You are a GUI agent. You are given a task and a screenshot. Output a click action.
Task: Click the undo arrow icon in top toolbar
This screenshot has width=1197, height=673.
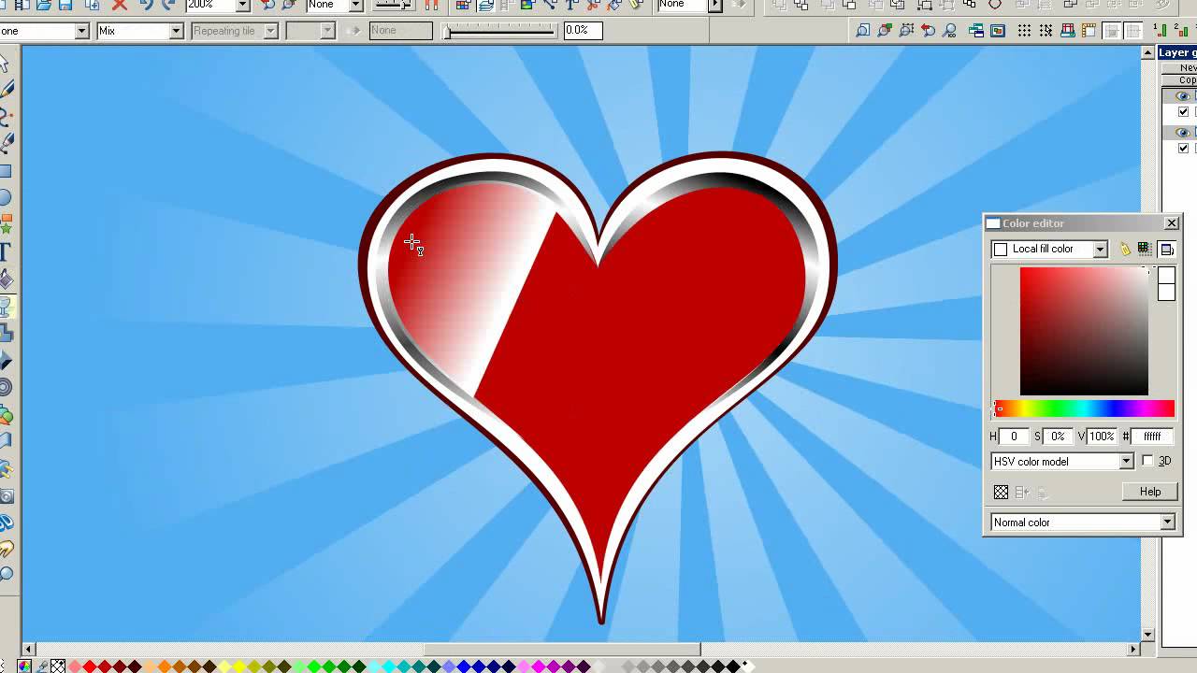[x=146, y=5]
